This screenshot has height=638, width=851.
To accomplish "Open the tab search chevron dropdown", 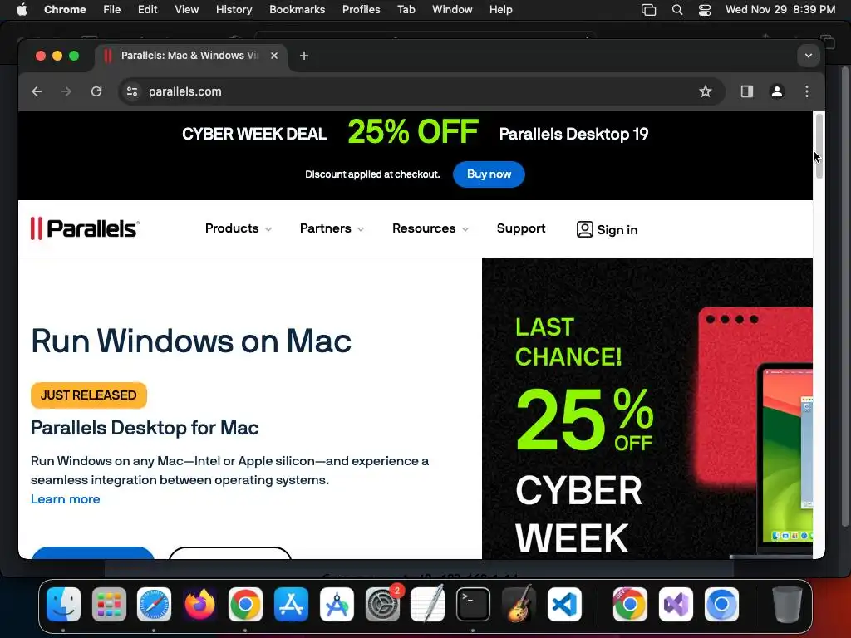I will tap(808, 56).
